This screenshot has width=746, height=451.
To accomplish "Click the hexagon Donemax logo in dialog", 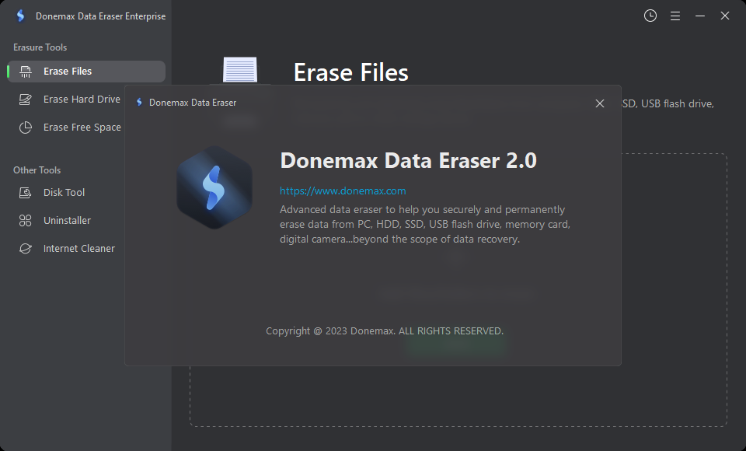I will click(214, 187).
